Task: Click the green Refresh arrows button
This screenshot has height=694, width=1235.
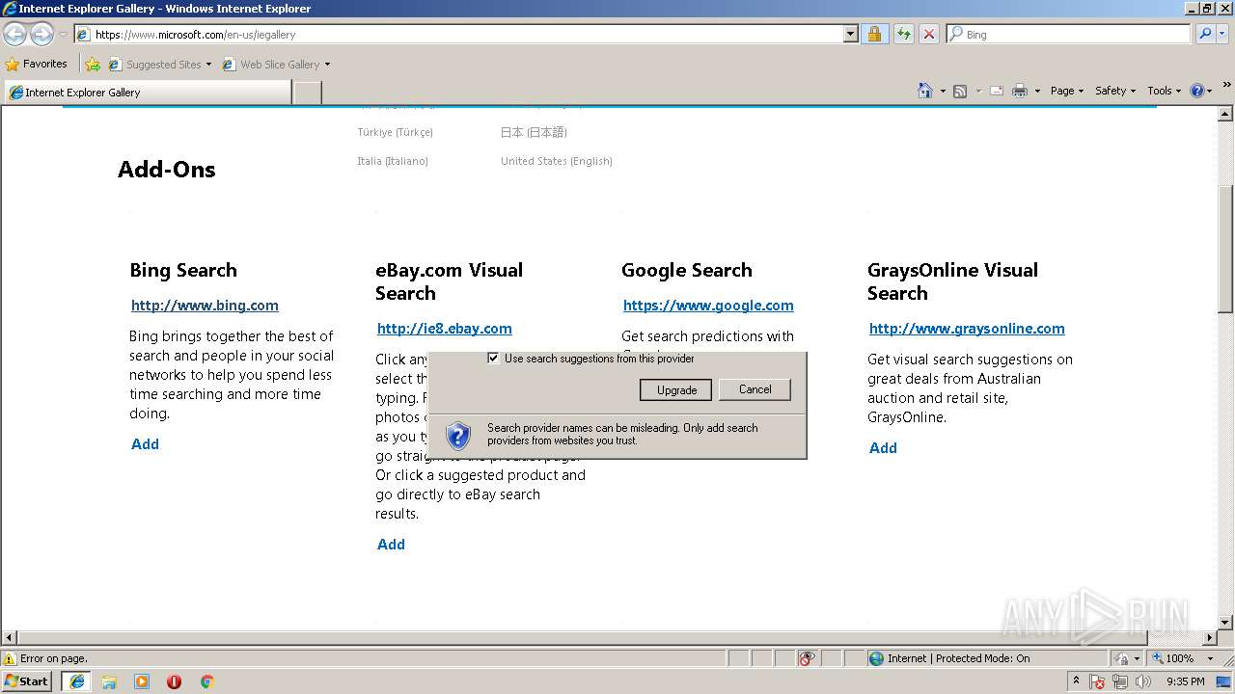Action: 903,34
